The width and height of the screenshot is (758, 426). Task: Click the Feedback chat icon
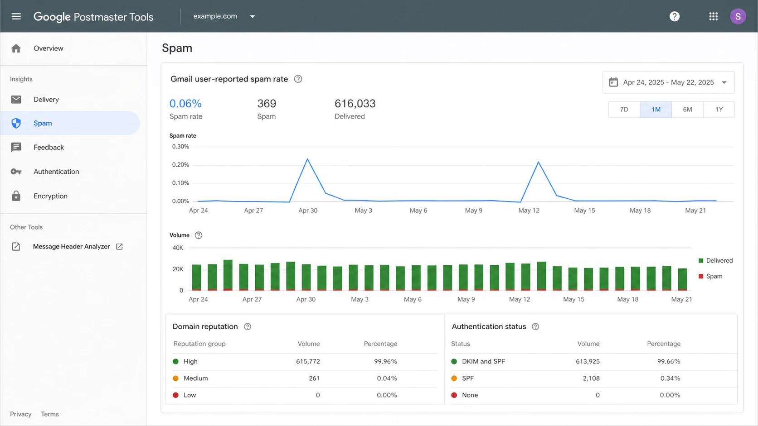[x=16, y=148]
